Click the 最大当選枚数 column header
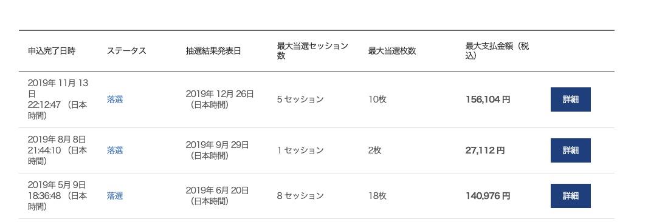 coord(392,51)
